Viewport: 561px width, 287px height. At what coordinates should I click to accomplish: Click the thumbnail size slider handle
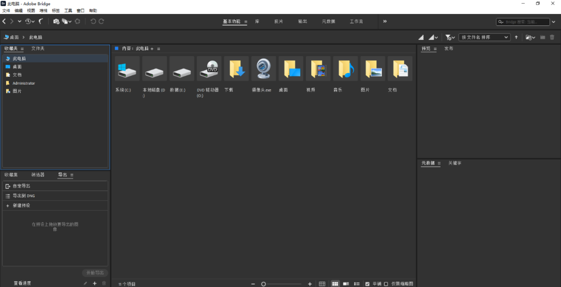click(264, 284)
